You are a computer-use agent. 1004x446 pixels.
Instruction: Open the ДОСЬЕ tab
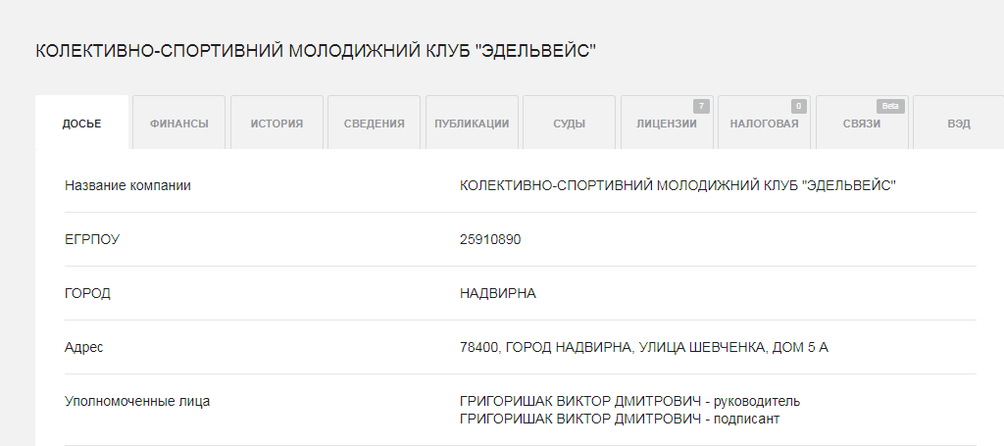(x=81, y=124)
